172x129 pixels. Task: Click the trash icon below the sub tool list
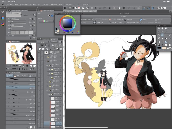point(35,127)
